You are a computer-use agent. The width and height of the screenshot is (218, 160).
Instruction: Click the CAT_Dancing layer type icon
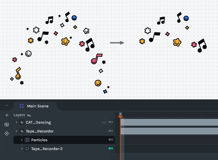click(x=22, y=123)
